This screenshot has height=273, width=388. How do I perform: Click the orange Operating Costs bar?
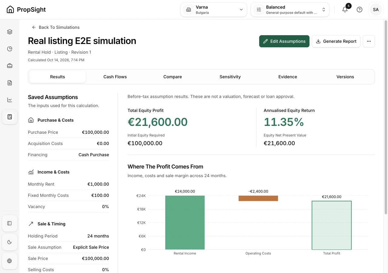pyautogui.click(x=258, y=198)
